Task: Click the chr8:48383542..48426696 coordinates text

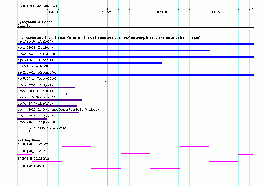Action: [38, 6]
